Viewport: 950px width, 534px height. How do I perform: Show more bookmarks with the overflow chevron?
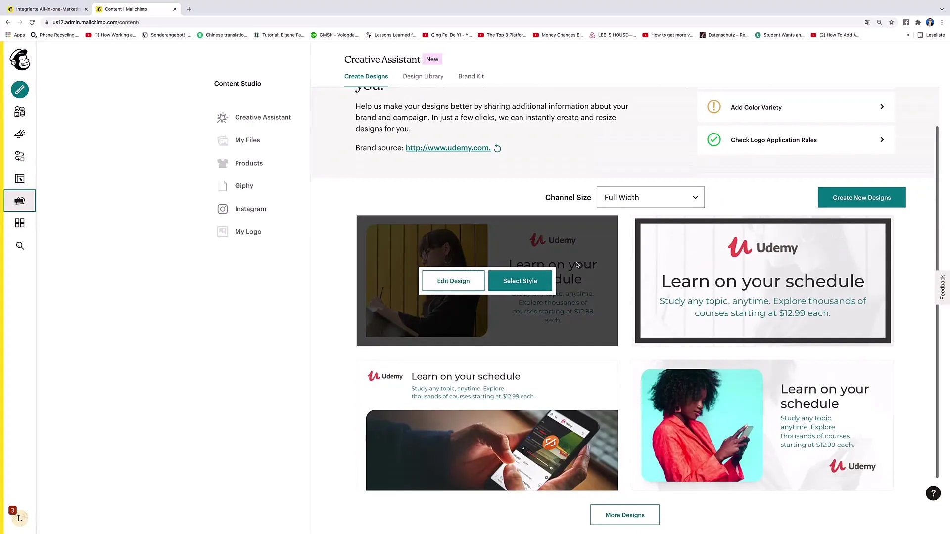[907, 35]
